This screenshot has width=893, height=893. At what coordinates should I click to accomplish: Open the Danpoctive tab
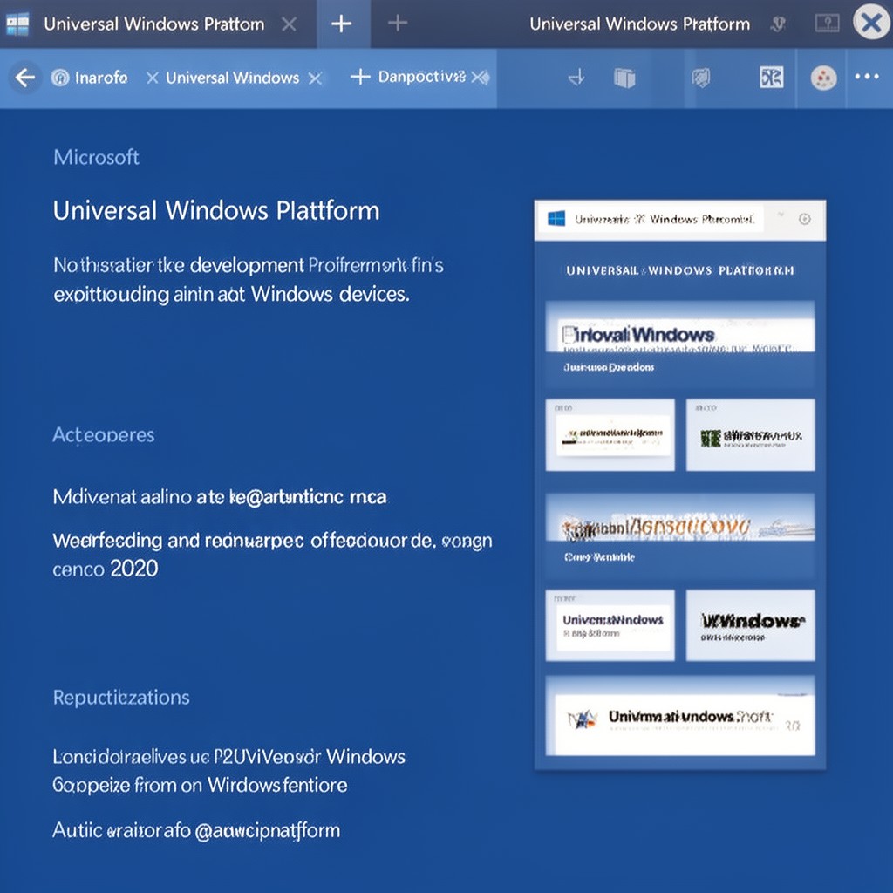pyautogui.click(x=422, y=77)
